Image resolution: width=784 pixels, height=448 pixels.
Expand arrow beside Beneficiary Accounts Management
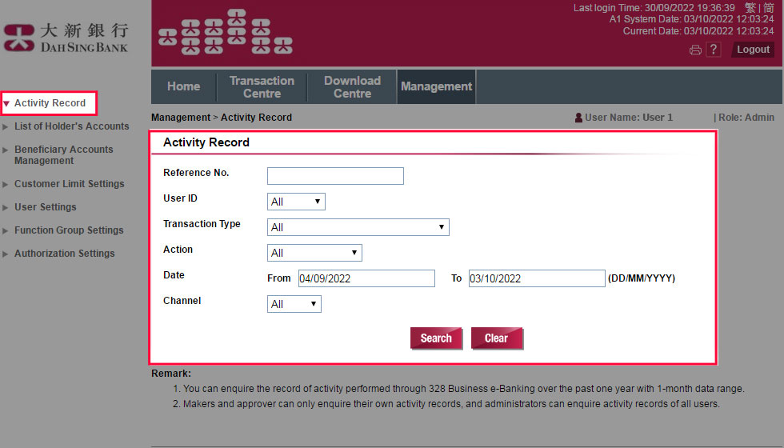pyautogui.click(x=6, y=150)
